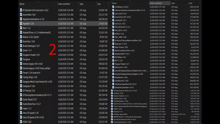Click the file icon of Hero Of Sparta 1.30

coord(21,113)
